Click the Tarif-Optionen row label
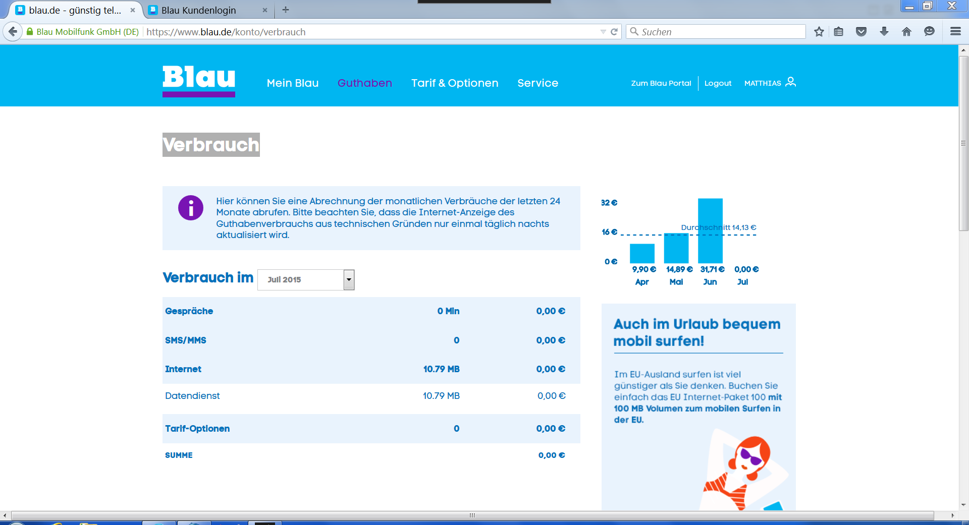 tap(197, 429)
